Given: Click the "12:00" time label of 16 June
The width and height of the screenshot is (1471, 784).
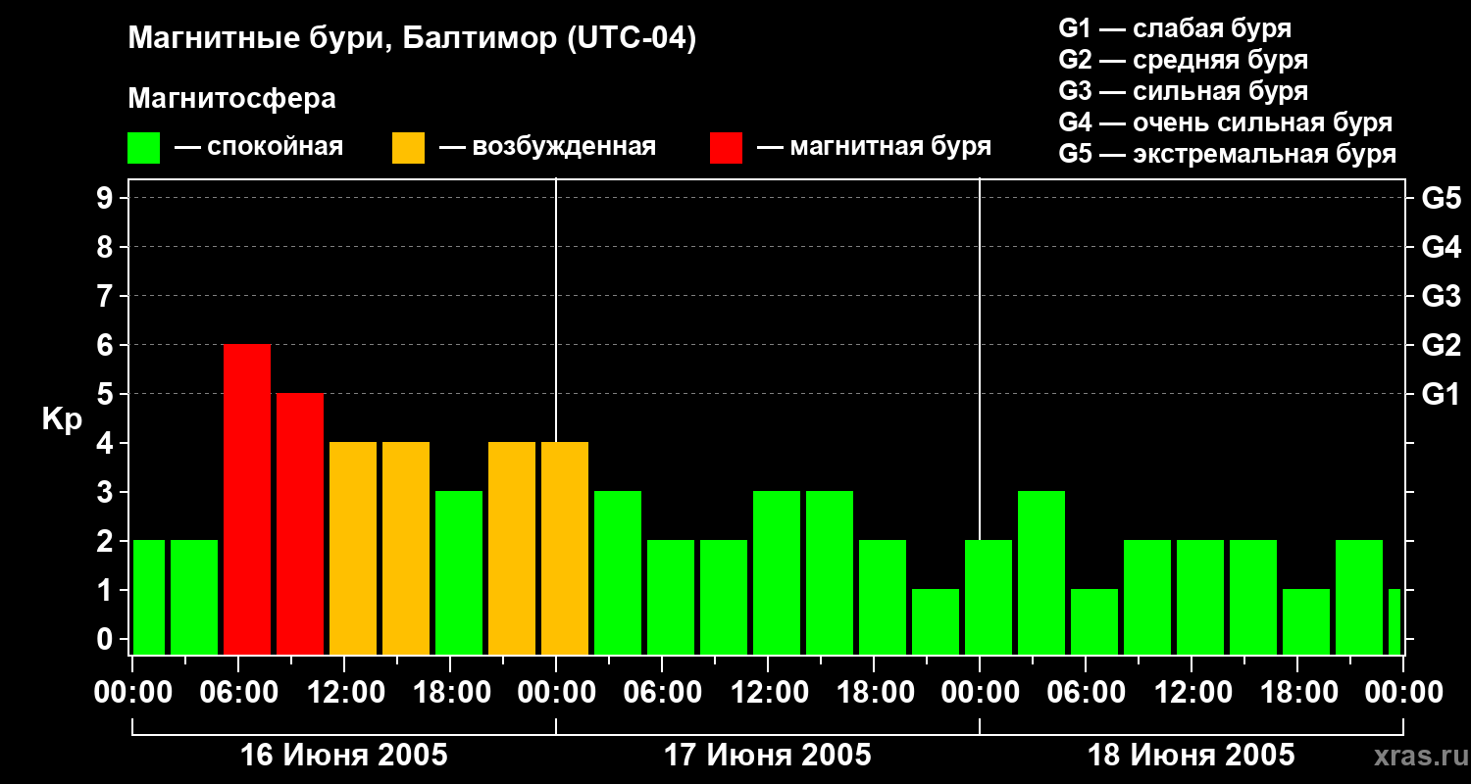Looking at the screenshot, I should pyautogui.click(x=344, y=693).
